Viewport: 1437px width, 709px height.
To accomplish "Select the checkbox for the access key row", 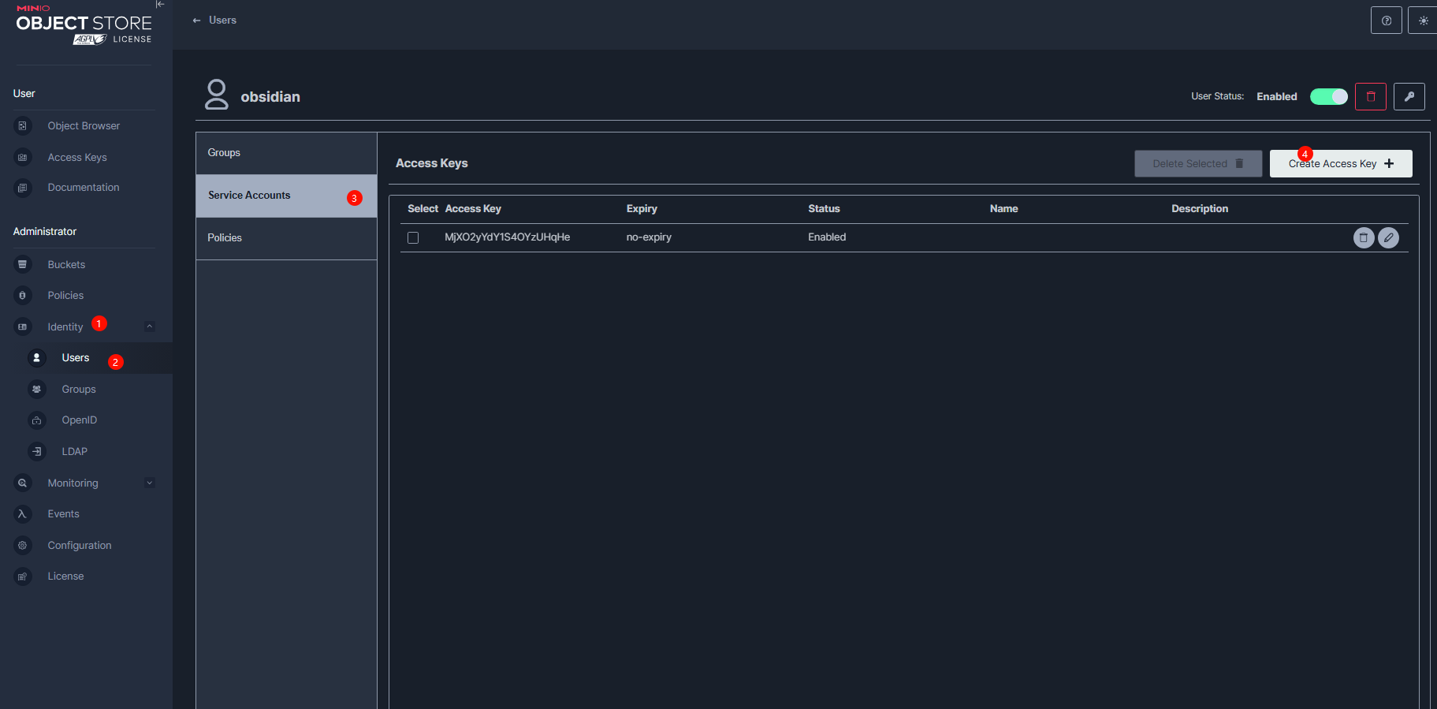I will pyautogui.click(x=413, y=237).
